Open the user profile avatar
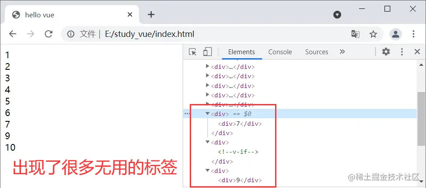 tap(396, 34)
